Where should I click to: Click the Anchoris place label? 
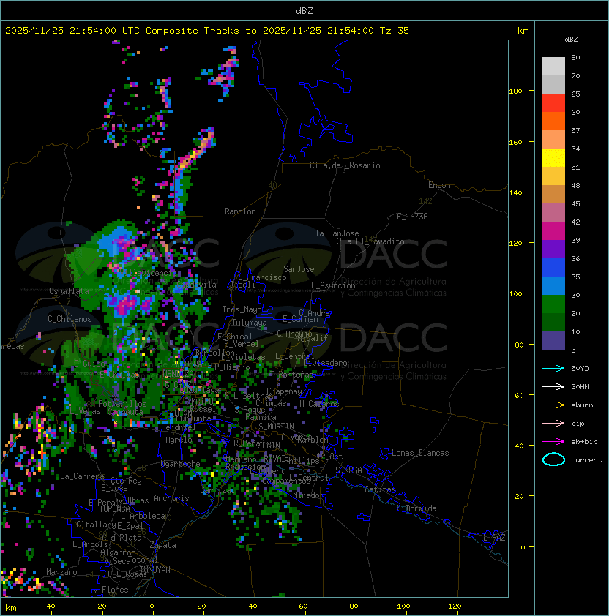tap(171, 498)
